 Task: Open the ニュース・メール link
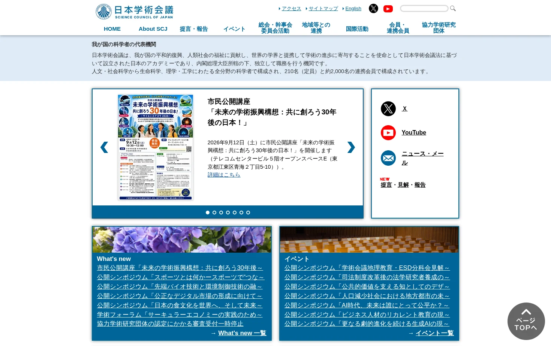click(x=422, y=158)
